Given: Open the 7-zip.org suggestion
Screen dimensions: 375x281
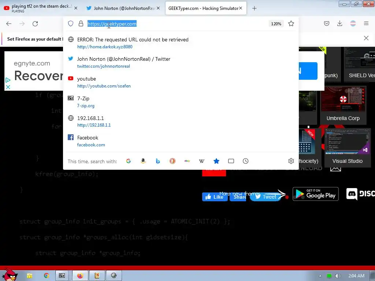Looking at the screenshot, I should (181, 102).
